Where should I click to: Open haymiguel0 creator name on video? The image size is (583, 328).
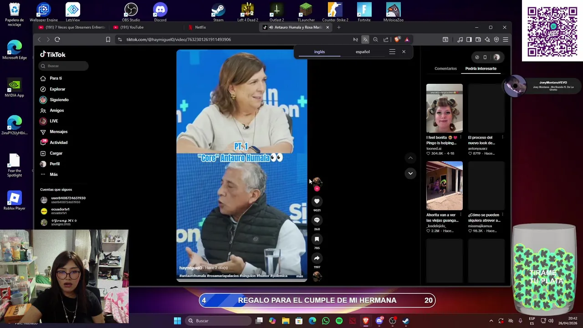[190, 268]
